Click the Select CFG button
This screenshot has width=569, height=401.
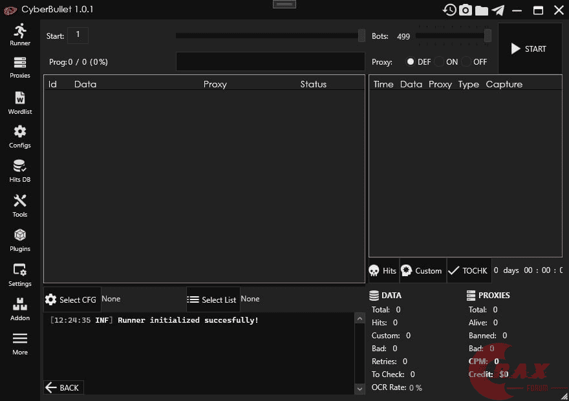click(x=72, y=299)
